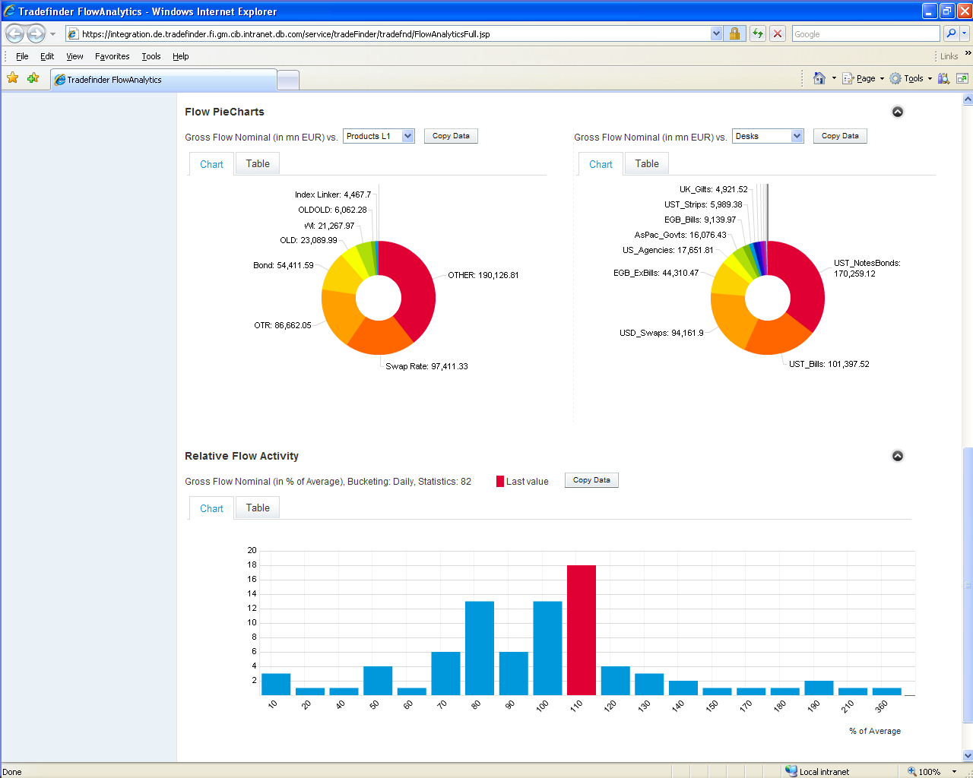Click the security lock icon in address bar

734,33
